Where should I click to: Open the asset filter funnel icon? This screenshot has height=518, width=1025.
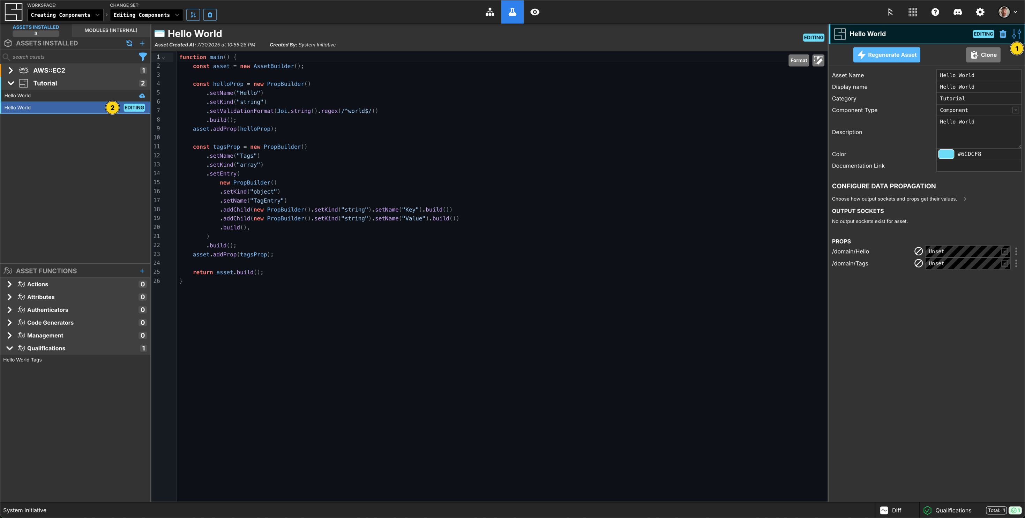142,57
